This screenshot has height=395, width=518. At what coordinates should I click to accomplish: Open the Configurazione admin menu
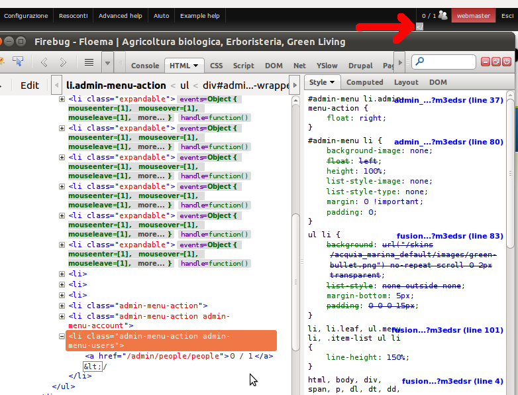coord(26,16)
